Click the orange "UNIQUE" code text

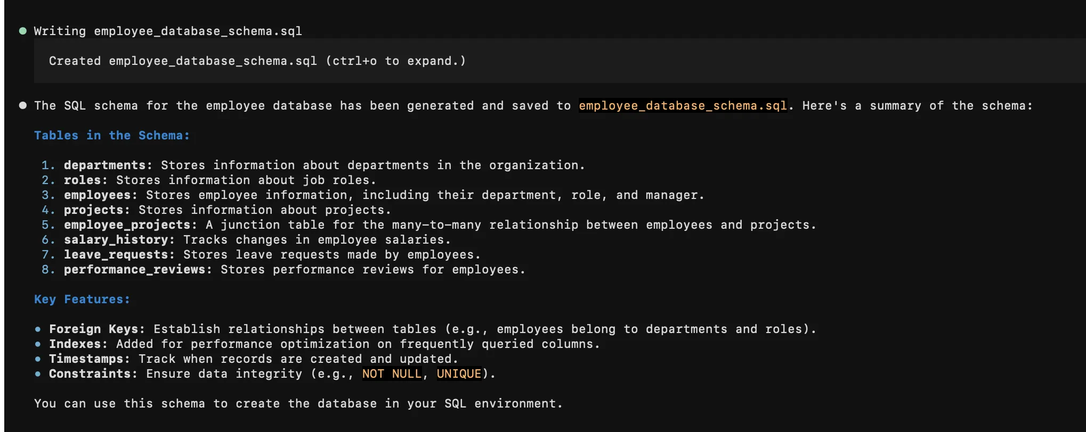click(459, 373)
